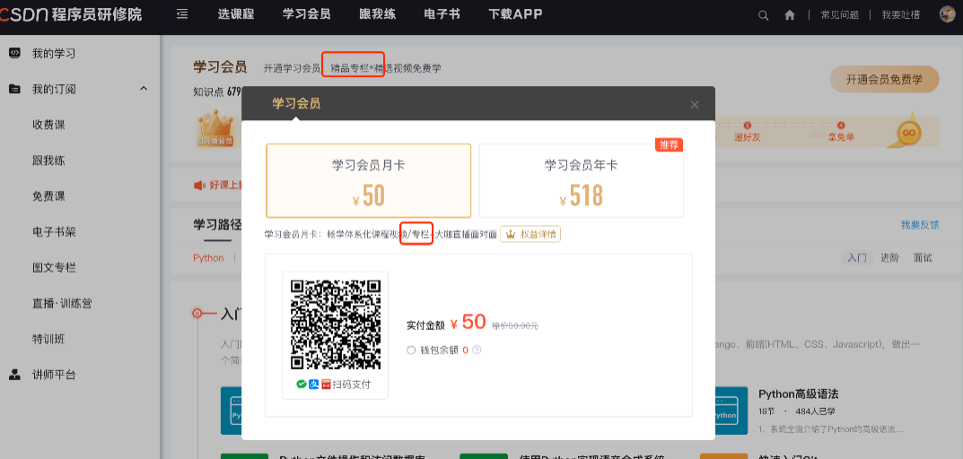This screenshot has height=459, width=963.
Task: Open 学习会员 in top navigation
Action: [x=306, y=14]
